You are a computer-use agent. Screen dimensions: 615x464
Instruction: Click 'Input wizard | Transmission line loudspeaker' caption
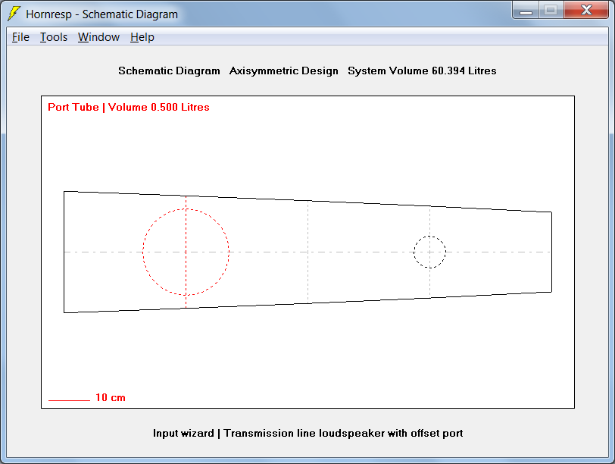308,433
